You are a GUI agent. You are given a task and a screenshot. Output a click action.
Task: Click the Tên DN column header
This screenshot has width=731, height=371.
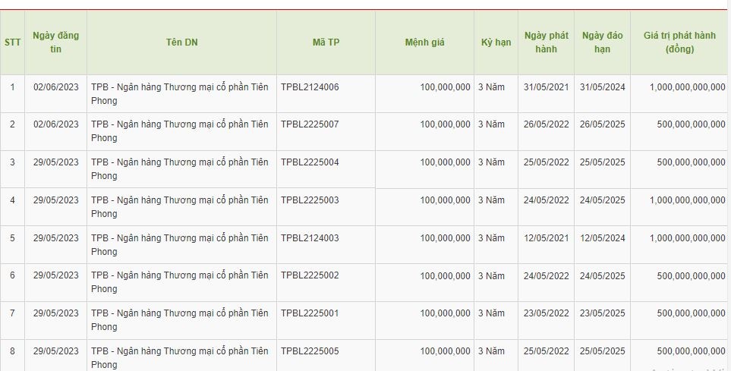(182, 42)
